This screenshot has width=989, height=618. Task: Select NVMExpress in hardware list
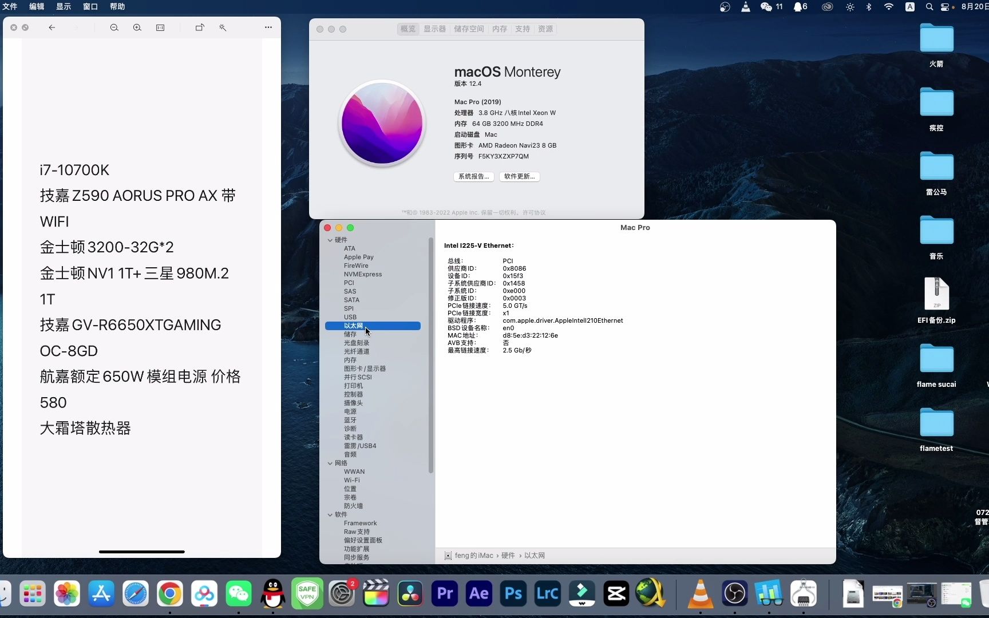click(363, 274)
